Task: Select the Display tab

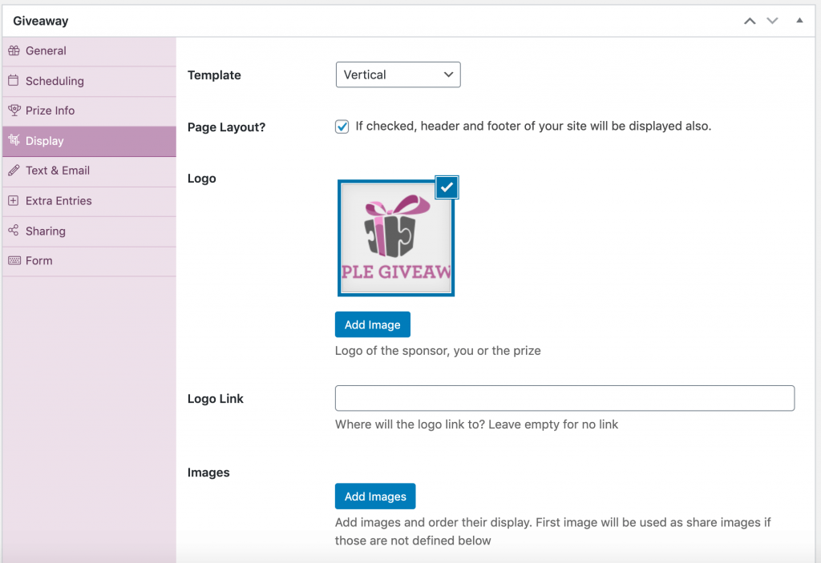Action: [x=89, y=141]
